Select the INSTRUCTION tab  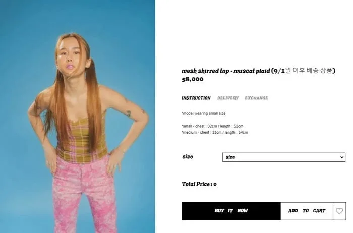tap(196, 98)
